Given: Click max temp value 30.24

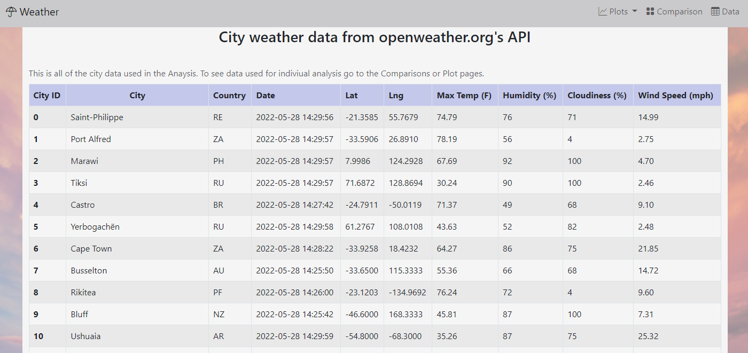Looking at the screenshot, I should (x=447, y=183).
